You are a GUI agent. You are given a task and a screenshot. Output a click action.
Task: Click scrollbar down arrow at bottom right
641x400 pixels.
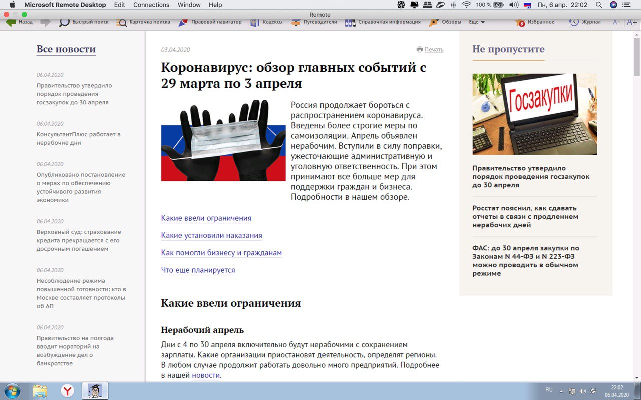[637, 378]
